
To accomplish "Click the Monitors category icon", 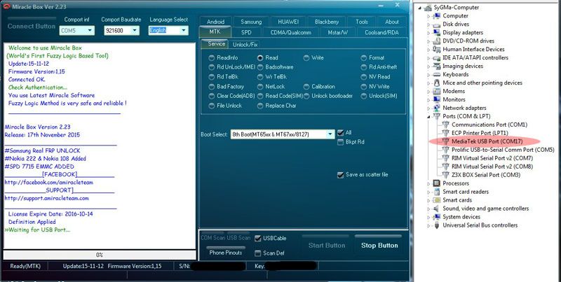I will coord(436,99).
